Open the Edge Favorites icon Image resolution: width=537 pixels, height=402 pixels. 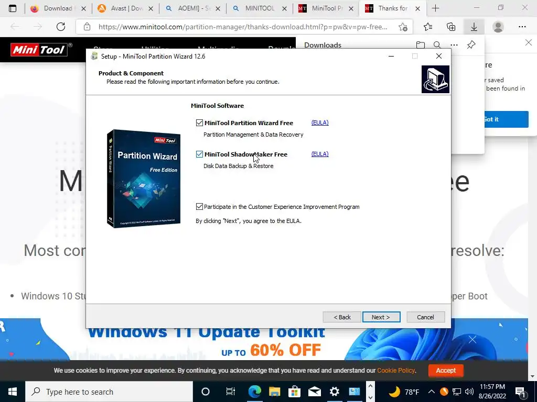click(x=428, y=27)
